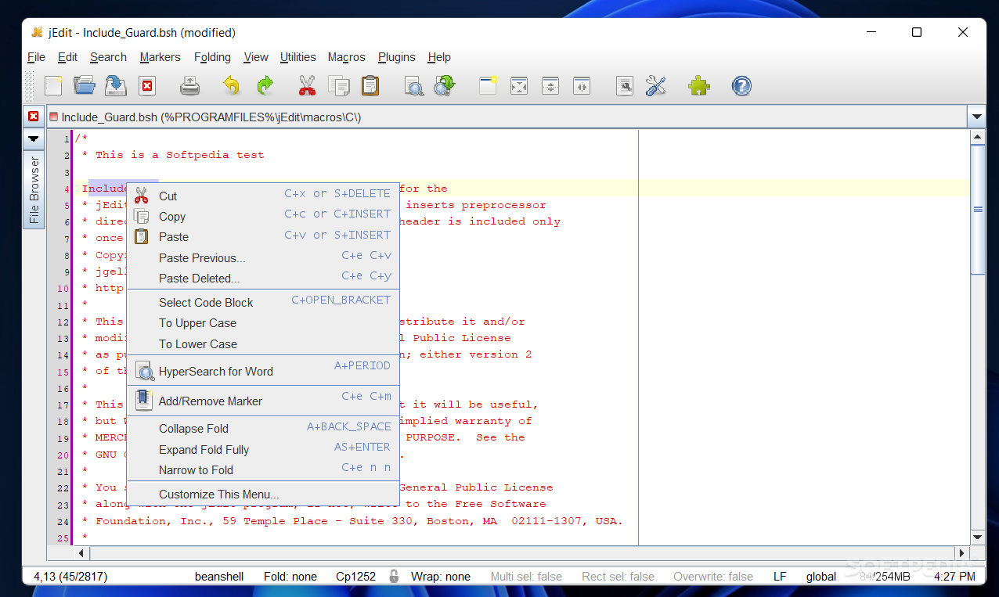Open the Markers menu
999x597 pixels.
coord(160,57)
